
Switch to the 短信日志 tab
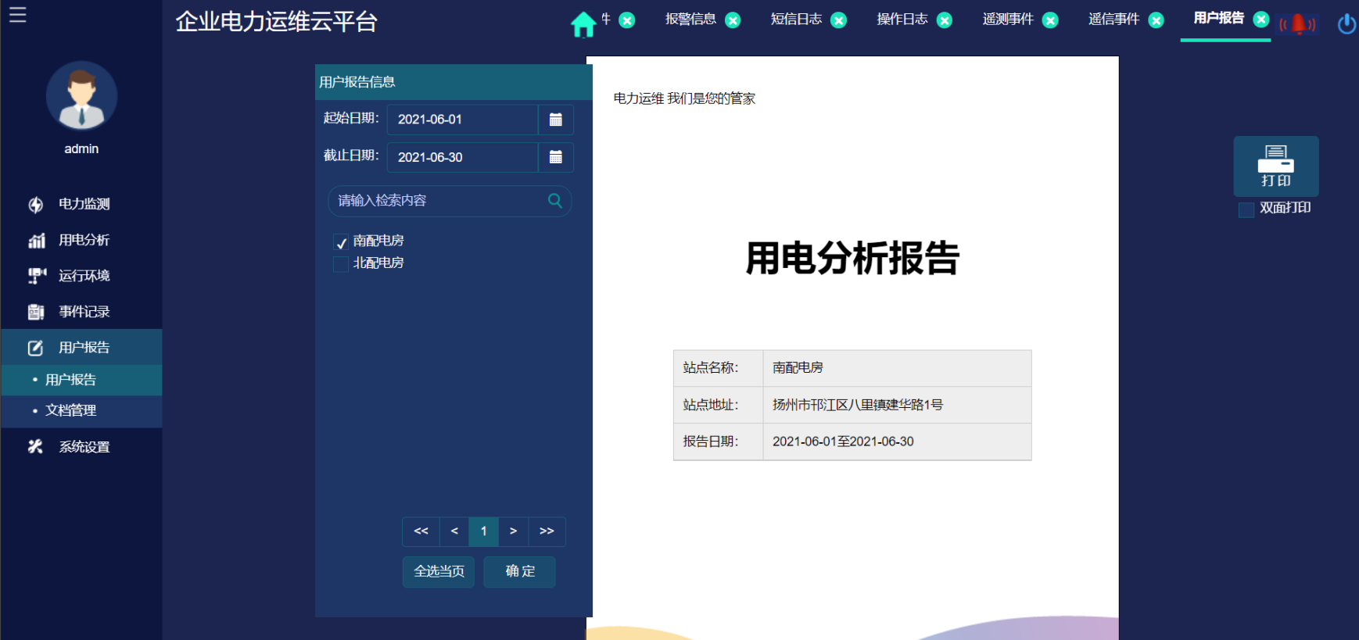[x=796, y=20]
